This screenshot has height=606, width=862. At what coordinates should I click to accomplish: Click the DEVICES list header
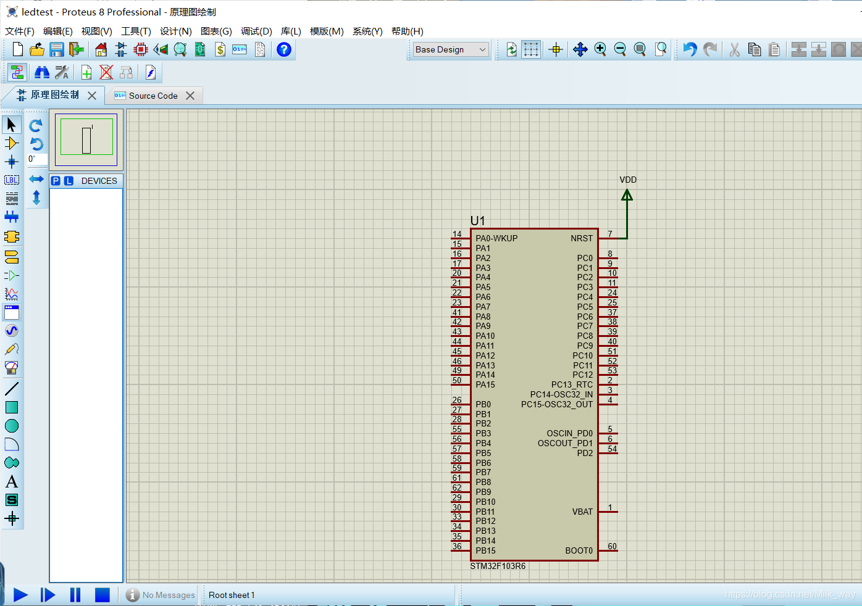[x=99, y=181]
